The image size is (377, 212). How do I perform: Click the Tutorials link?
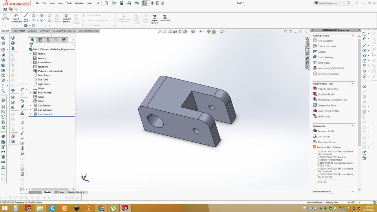click(322, 52)
